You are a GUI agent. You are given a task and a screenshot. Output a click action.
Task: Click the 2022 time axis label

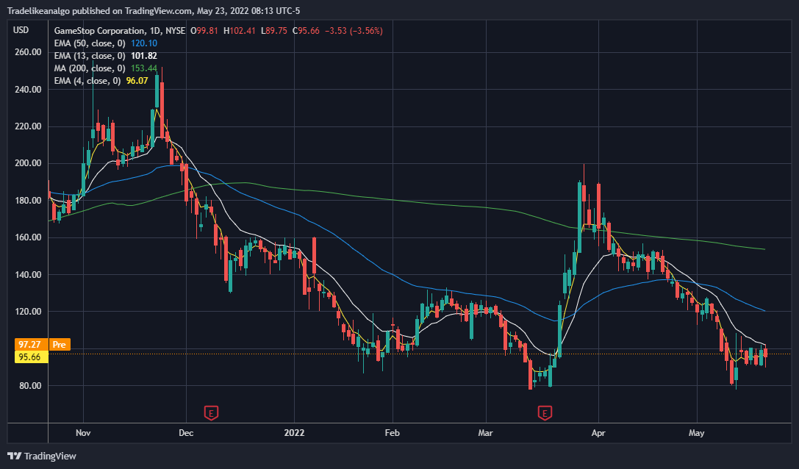click(x=295, y=433)
